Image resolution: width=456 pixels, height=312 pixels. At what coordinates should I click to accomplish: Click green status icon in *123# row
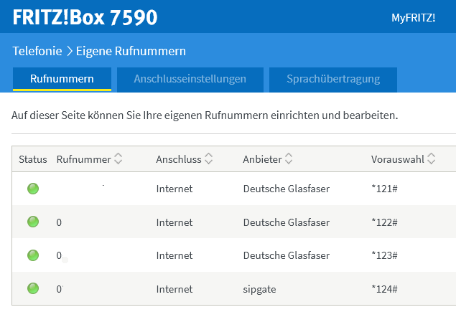[x=33, y=255]
